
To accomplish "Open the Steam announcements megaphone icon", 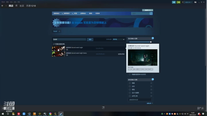I will 174,2.
